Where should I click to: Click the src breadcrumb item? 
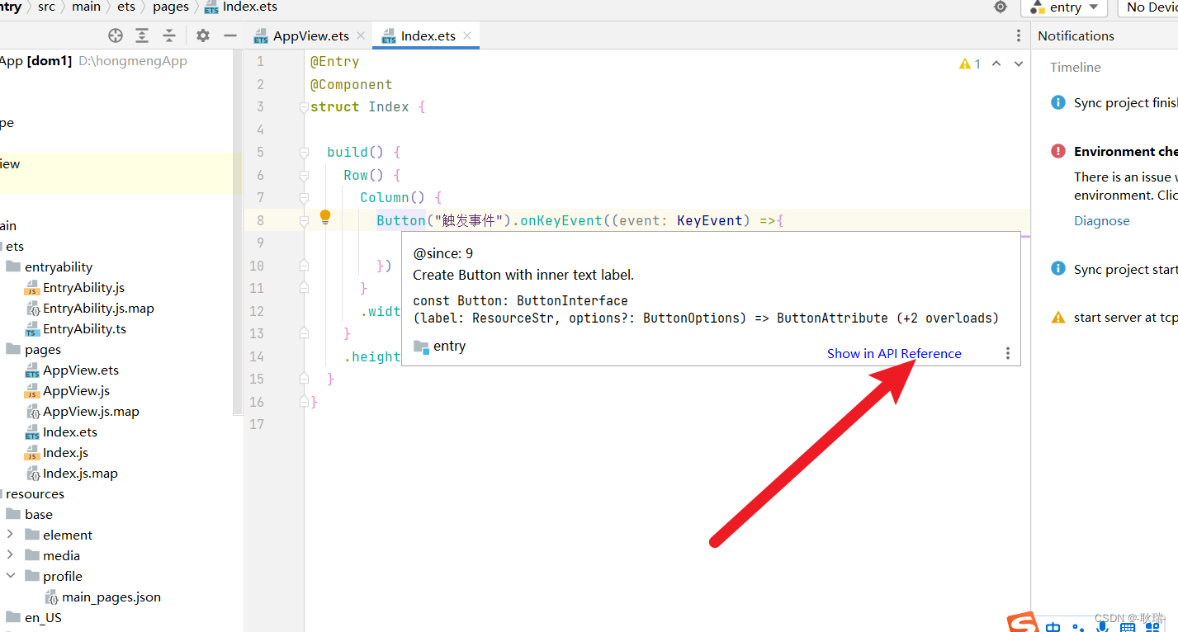pos(46,7)
